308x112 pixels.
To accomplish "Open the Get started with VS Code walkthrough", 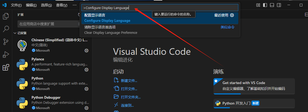I will 254,86.
